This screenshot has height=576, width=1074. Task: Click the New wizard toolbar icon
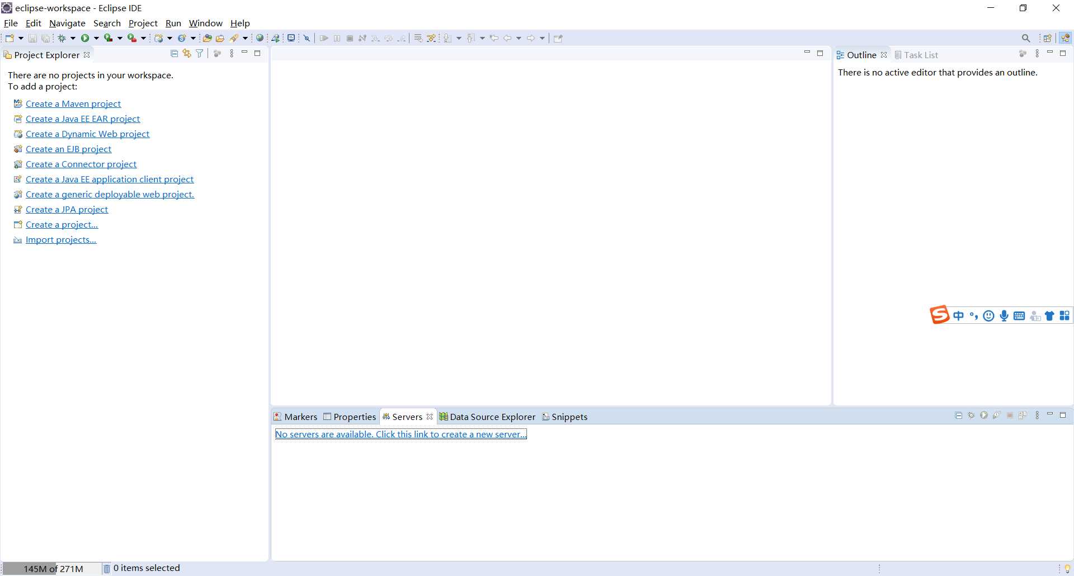point(10,38)
